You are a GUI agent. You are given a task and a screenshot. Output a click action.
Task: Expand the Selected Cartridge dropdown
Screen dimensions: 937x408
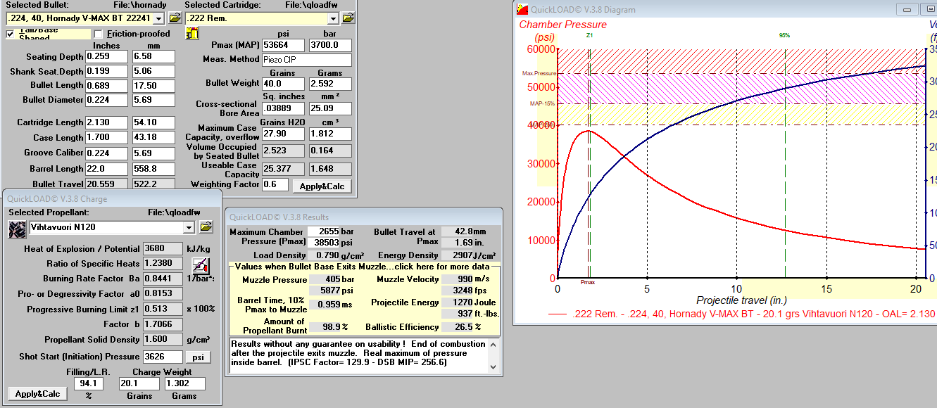(x=332, y=18)
